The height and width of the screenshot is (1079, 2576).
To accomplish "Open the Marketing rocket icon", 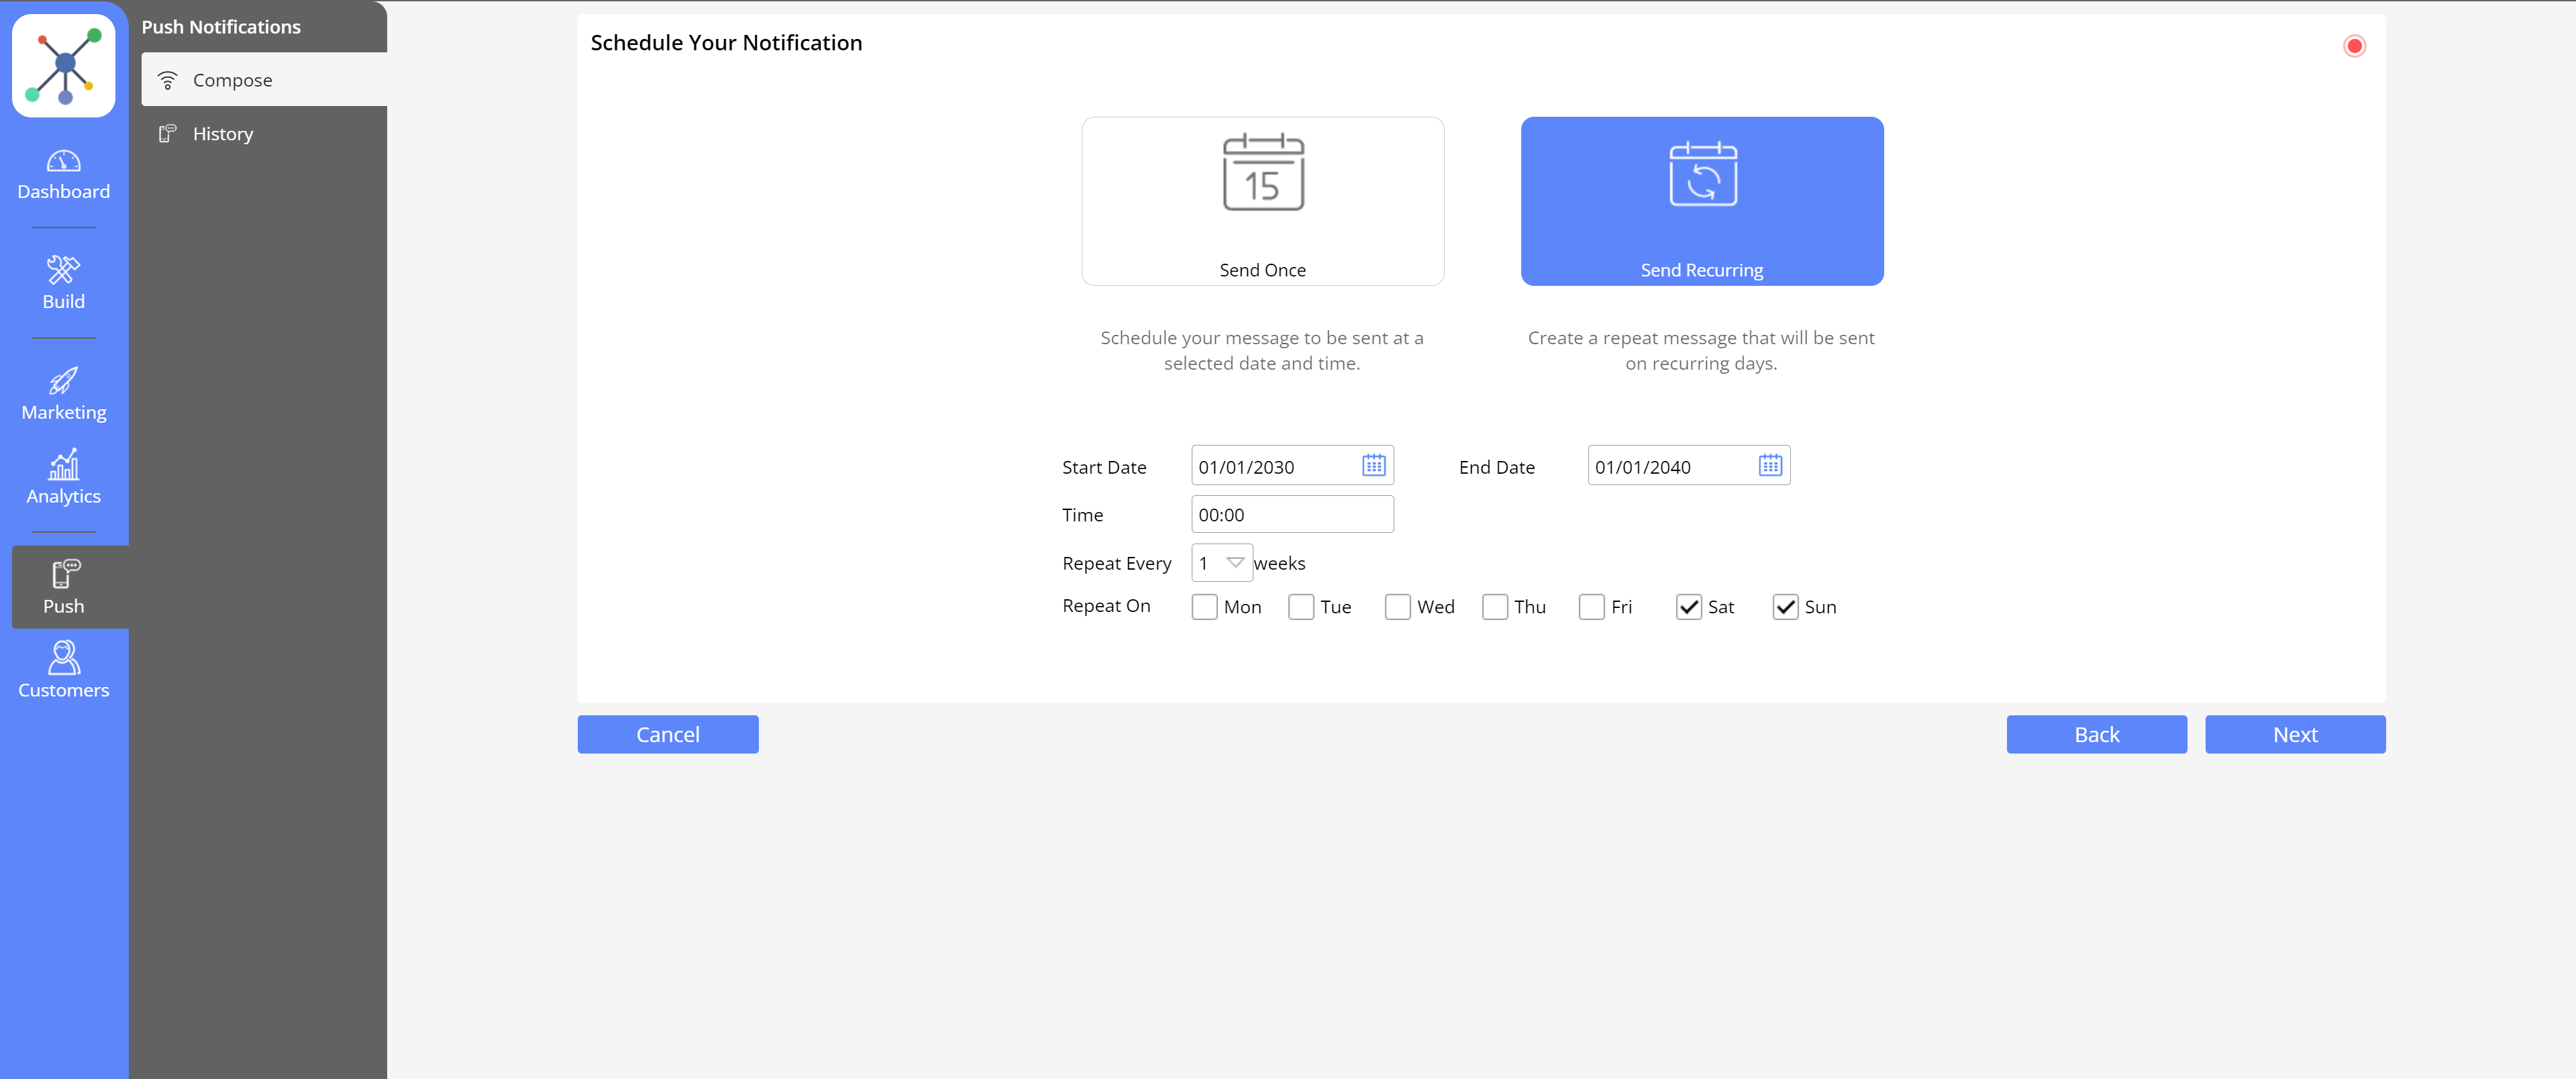I will coord(63,381).
